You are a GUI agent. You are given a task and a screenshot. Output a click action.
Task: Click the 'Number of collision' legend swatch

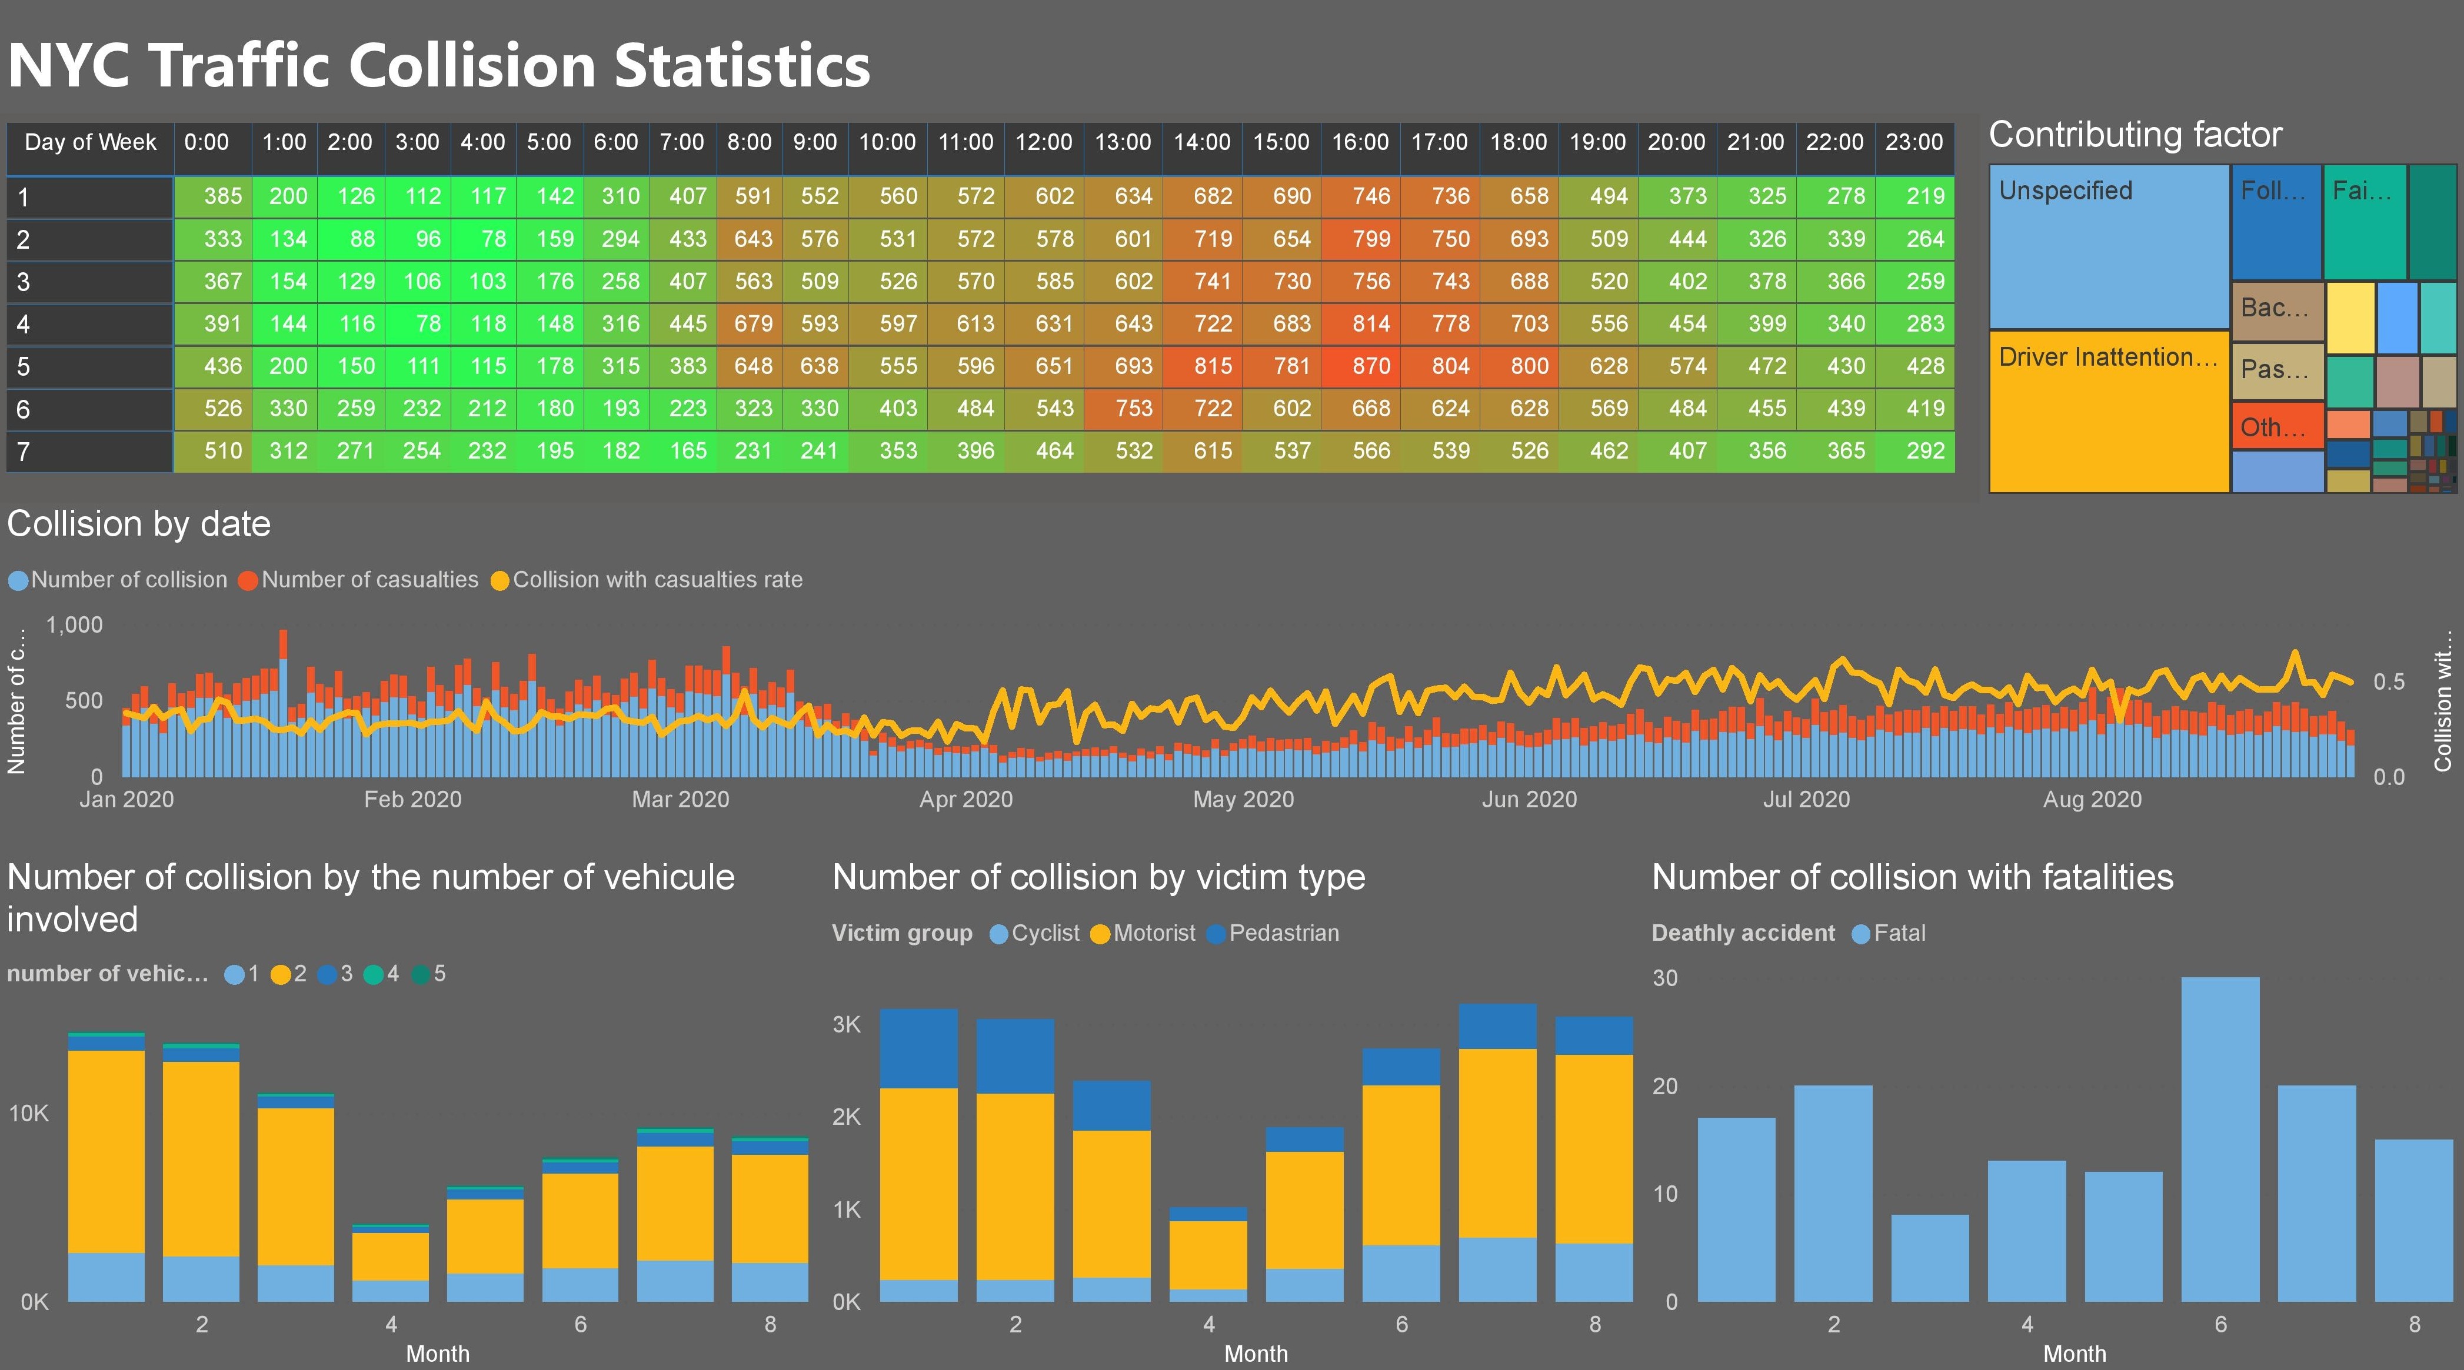(17, 580)
